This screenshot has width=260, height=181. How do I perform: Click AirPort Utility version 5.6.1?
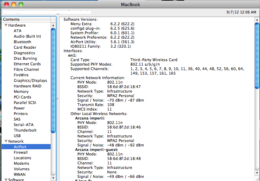click(x=122, y=42)
